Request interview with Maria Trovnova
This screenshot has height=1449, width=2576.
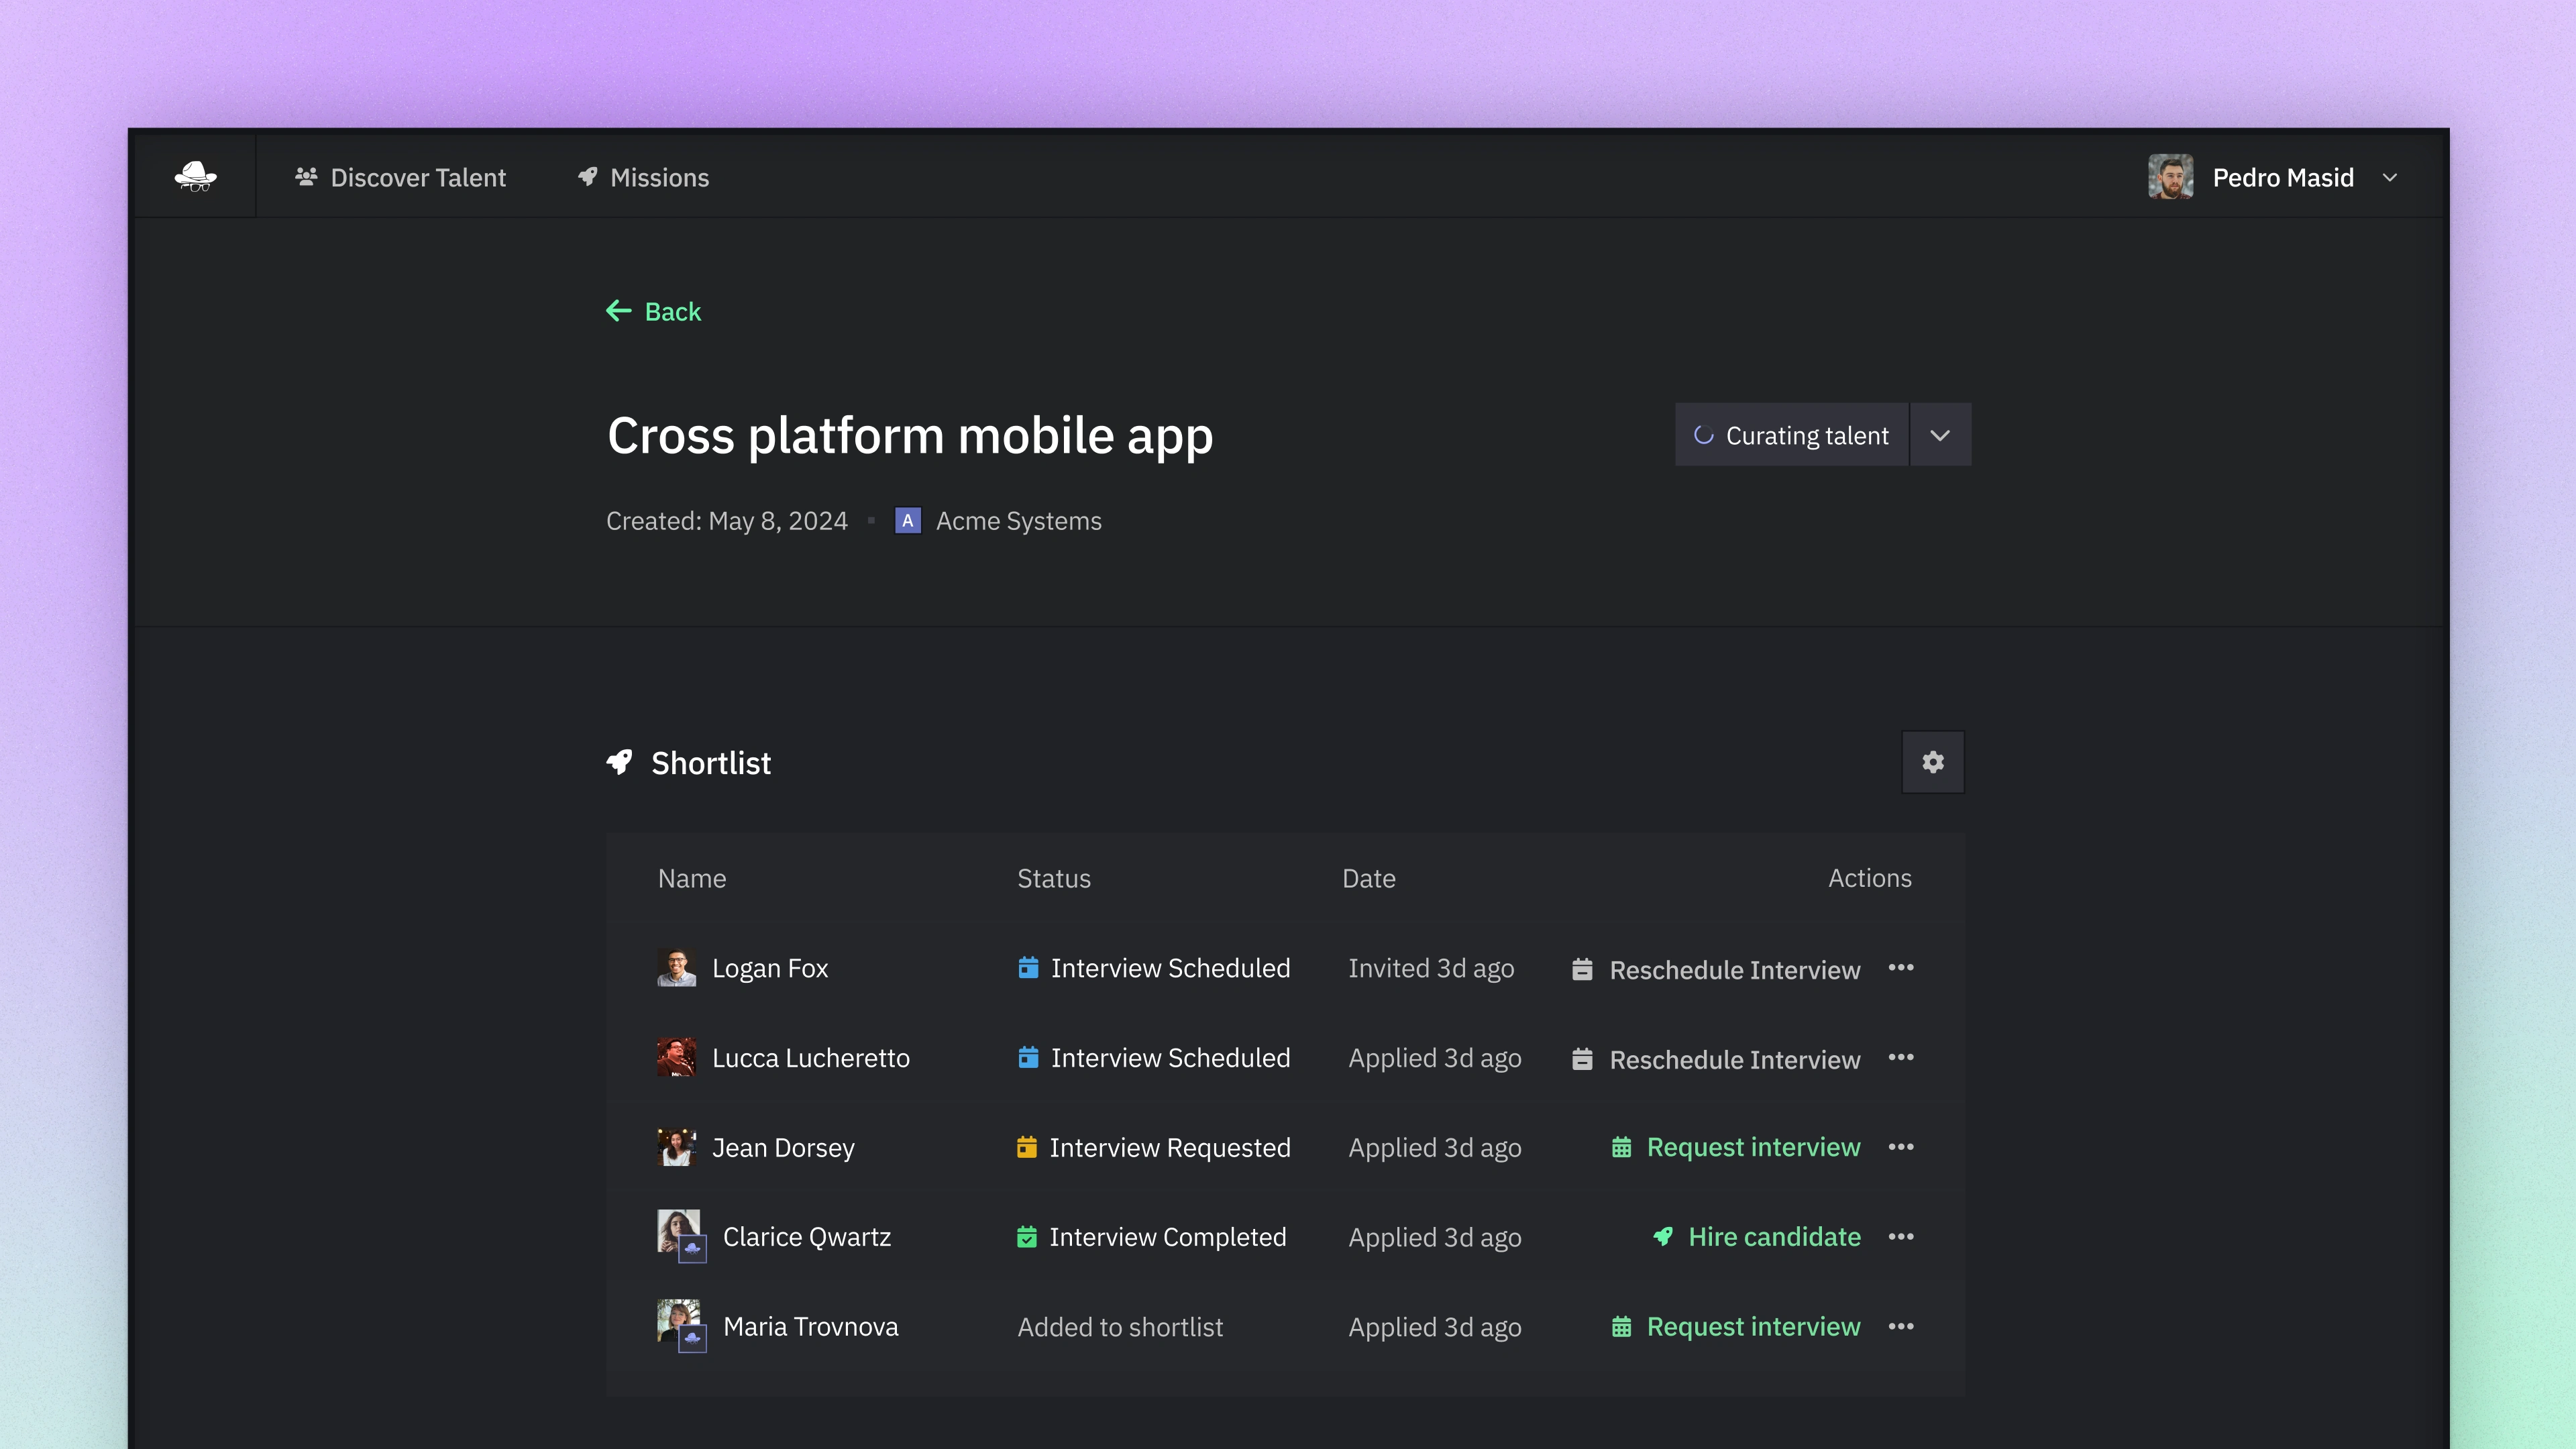(1736, 1327)
